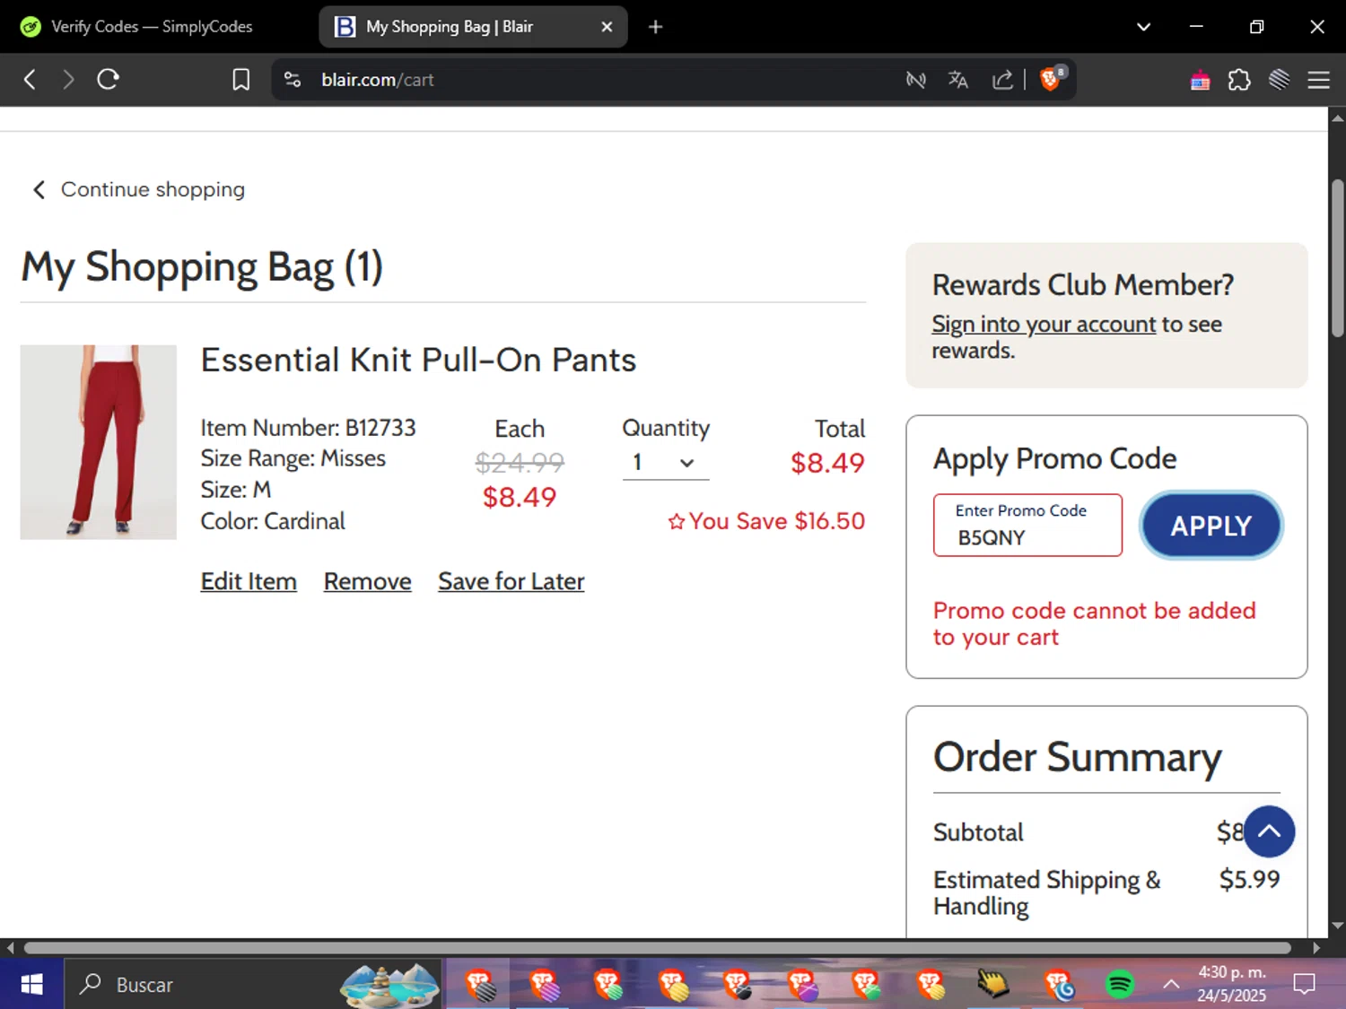The image size is (1346, 1009).
Task: Share this page using the share icon
Action: tap(1001, 80)
